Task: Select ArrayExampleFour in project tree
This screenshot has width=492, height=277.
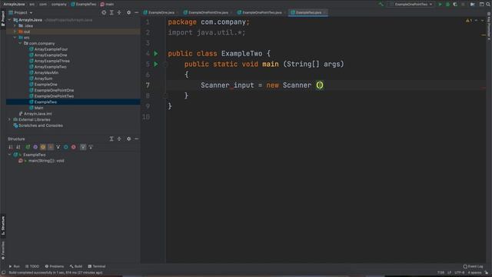Action: (51, 49)
